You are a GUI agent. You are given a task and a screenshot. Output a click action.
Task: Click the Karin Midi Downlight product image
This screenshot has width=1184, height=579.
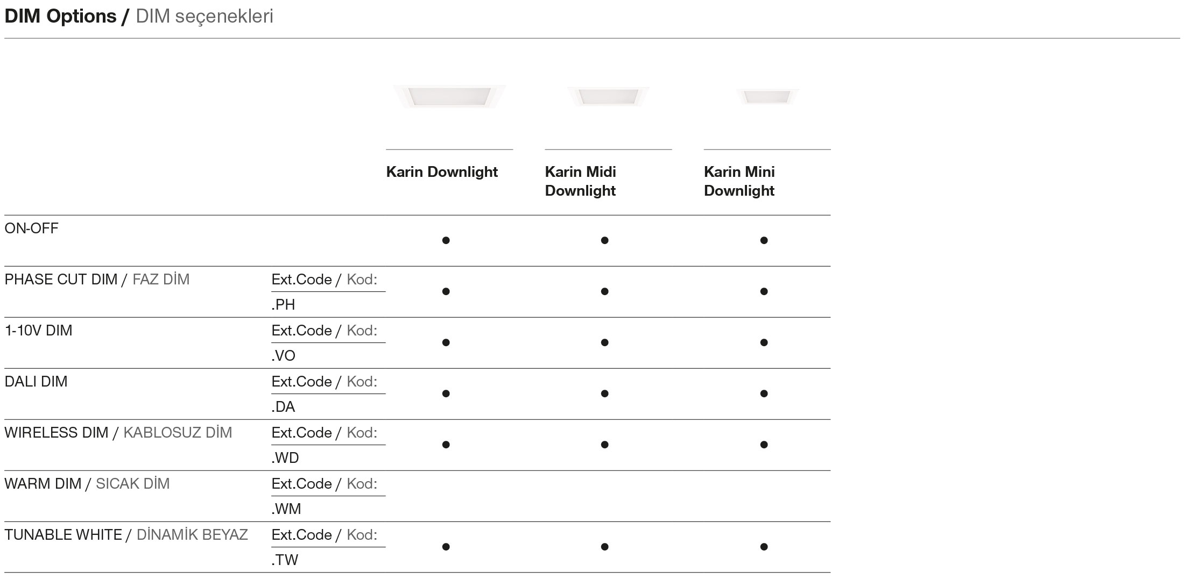point(608,97)
